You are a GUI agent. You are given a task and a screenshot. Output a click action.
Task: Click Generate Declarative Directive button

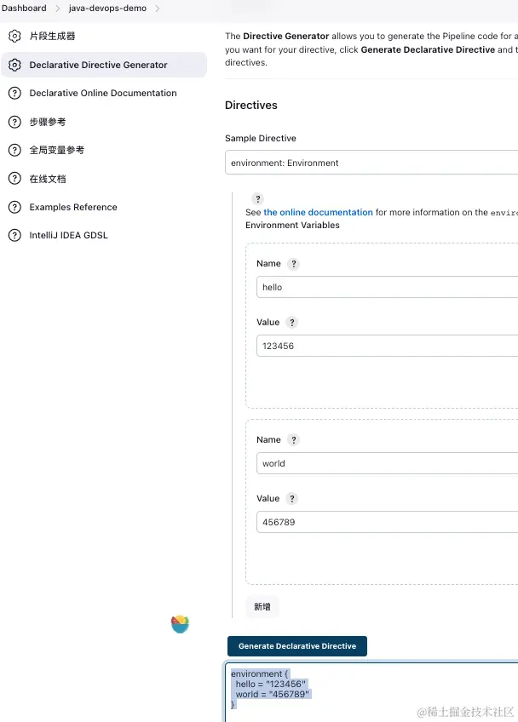tap(297, 646)
